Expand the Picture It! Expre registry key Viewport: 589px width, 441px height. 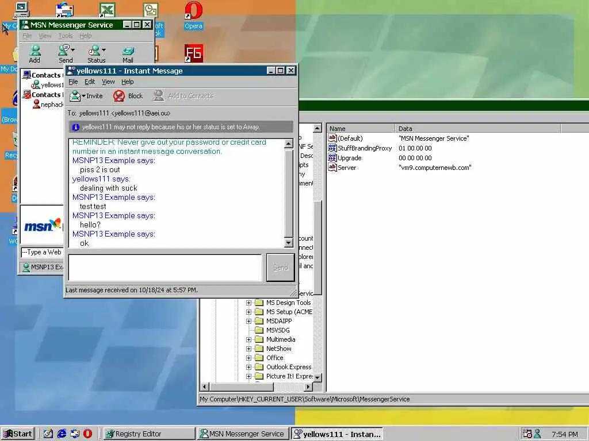(248, 376)
